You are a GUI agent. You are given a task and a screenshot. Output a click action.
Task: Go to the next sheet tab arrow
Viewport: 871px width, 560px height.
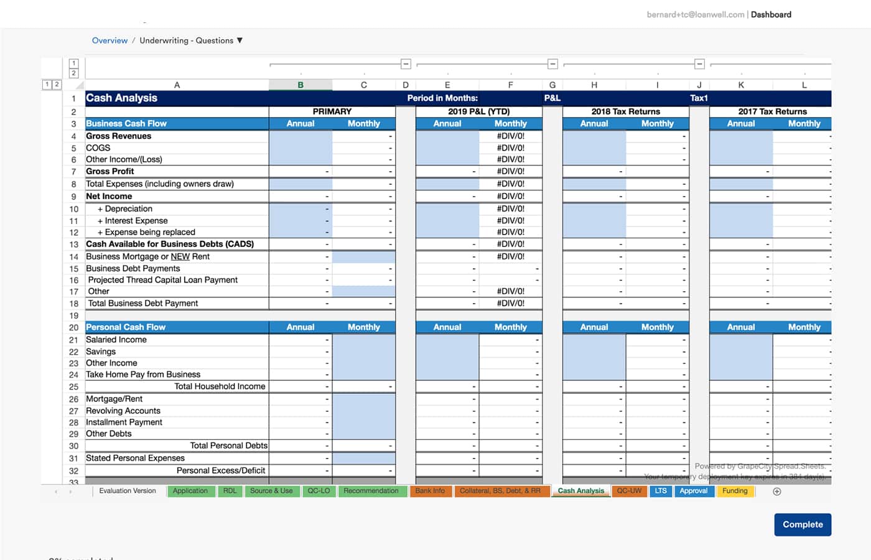click(70, 492)
